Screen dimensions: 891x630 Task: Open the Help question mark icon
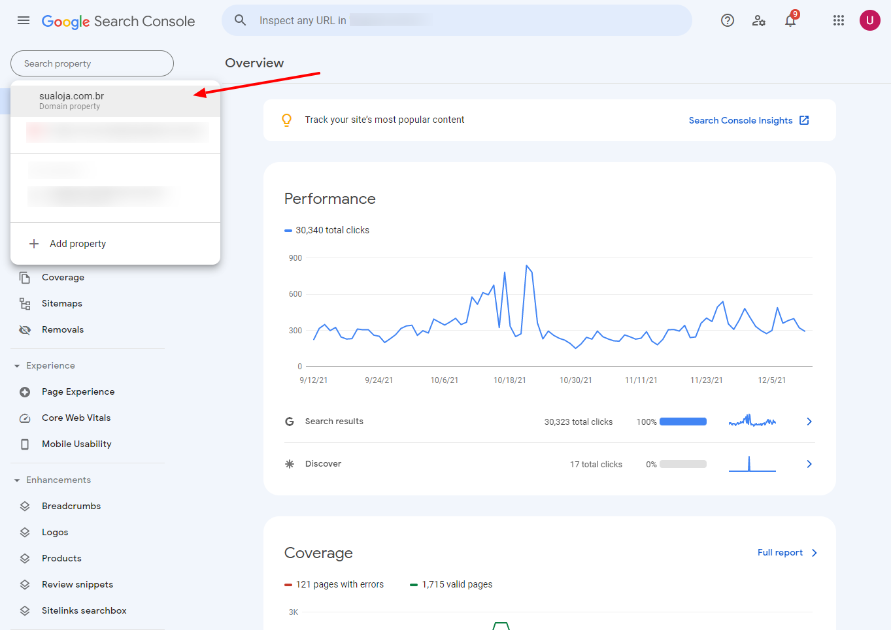[x=728, y=21]
